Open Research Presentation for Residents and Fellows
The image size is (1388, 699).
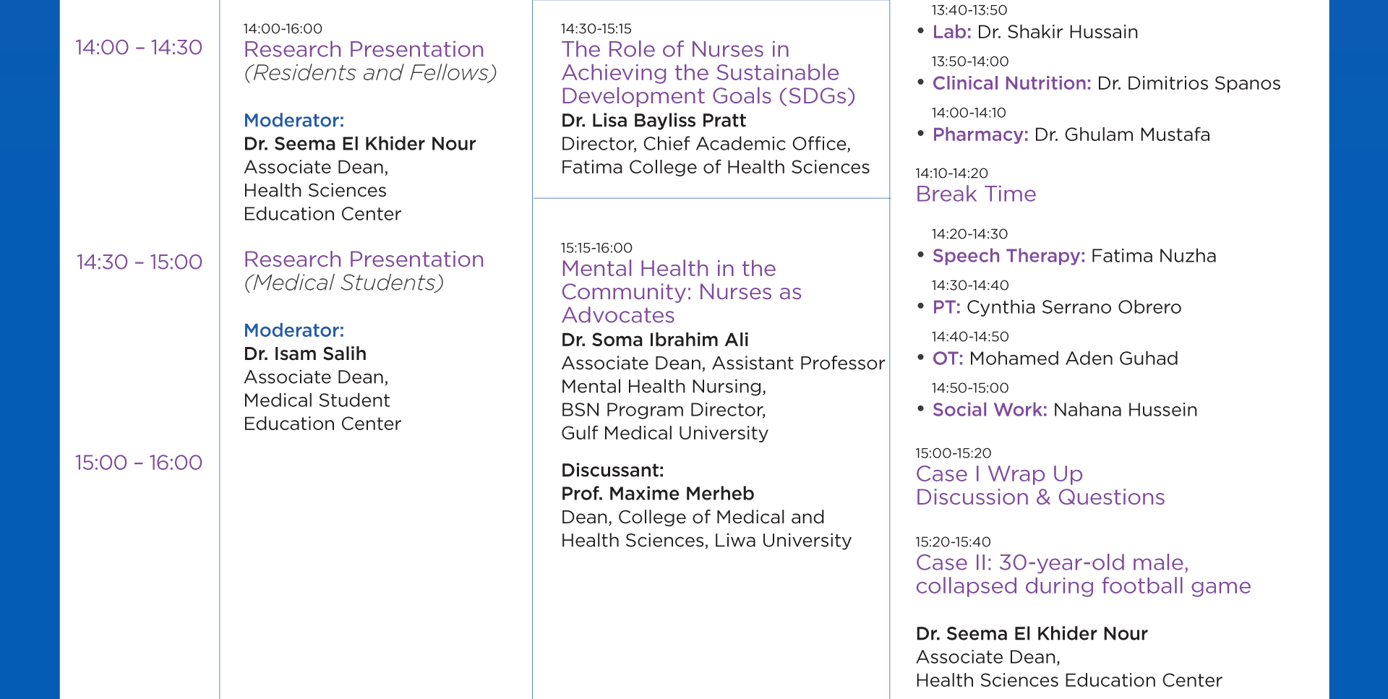(x=364, y=50)
